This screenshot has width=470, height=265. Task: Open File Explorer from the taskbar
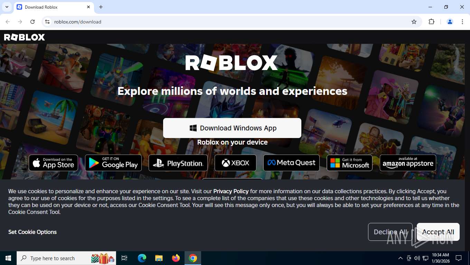click(x=159, y=258)
